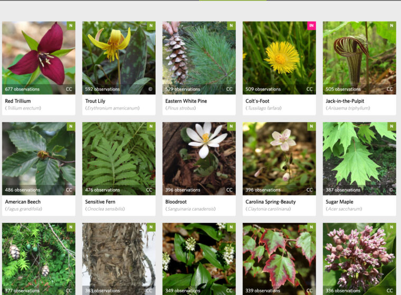Screen dimensions: 401x295
Task: Click the pink IN badge on Colt's-Foot
Action: point(311,25)
